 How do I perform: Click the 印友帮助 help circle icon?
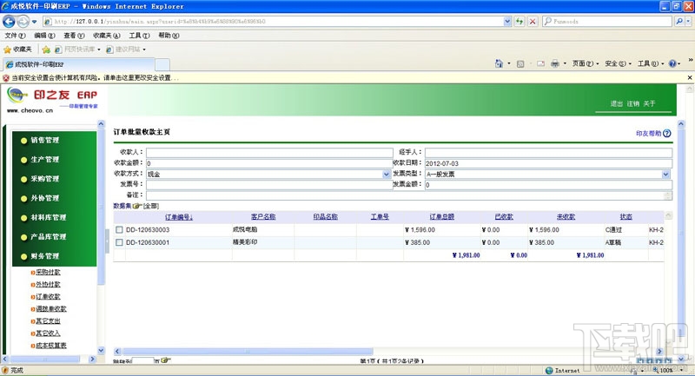pos(667,134)
